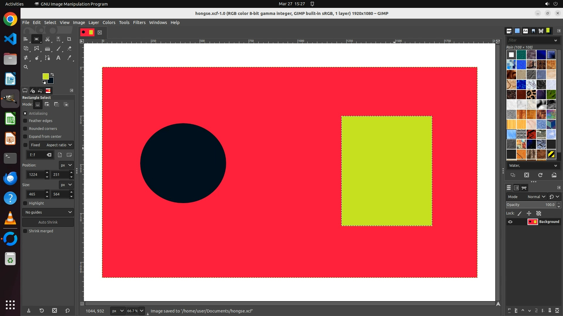The height and width of the screenshot is (316, 563).
Task: Select the Text tool
Action: coord(58,58)
